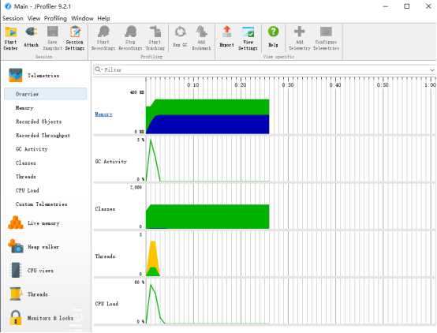
Task: Click the Save Snapshot icon
Action: (x=52, y=32)
